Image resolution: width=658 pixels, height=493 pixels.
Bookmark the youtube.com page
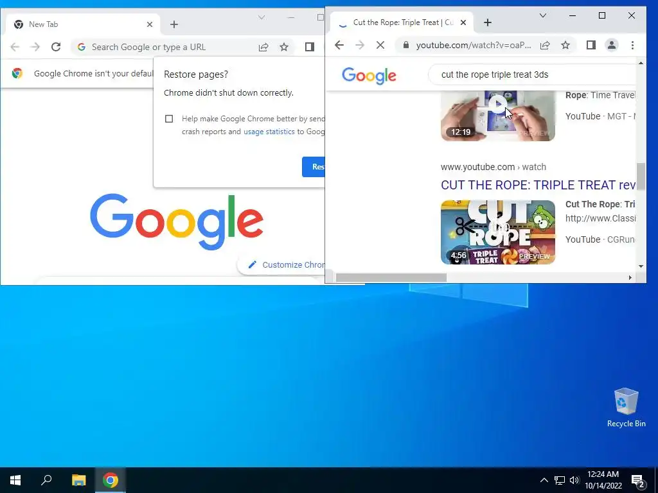(565, 46)
